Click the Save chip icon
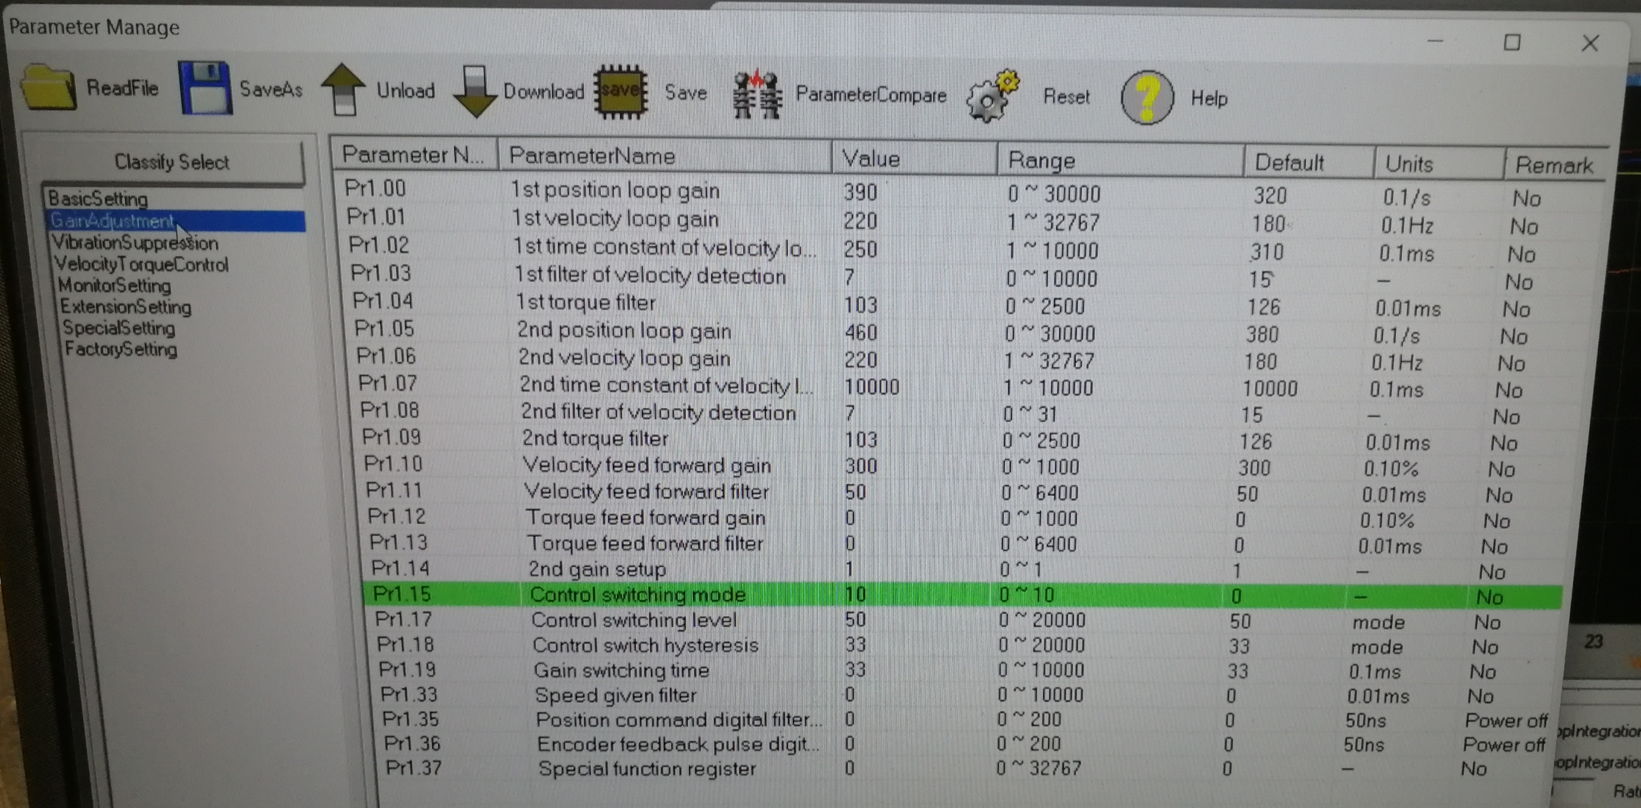1641x808 pixels. (x=621, y=91)
